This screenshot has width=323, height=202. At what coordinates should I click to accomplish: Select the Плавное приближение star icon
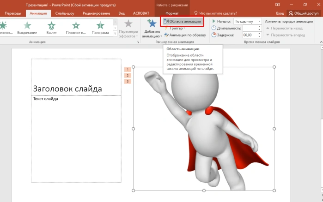(x=76, y=25)
